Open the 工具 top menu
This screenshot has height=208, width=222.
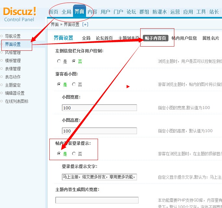pyautogui.click(x=201, y=12)
